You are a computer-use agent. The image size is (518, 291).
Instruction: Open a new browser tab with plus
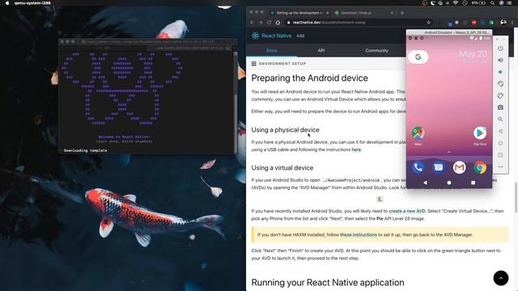coord(402,13)
